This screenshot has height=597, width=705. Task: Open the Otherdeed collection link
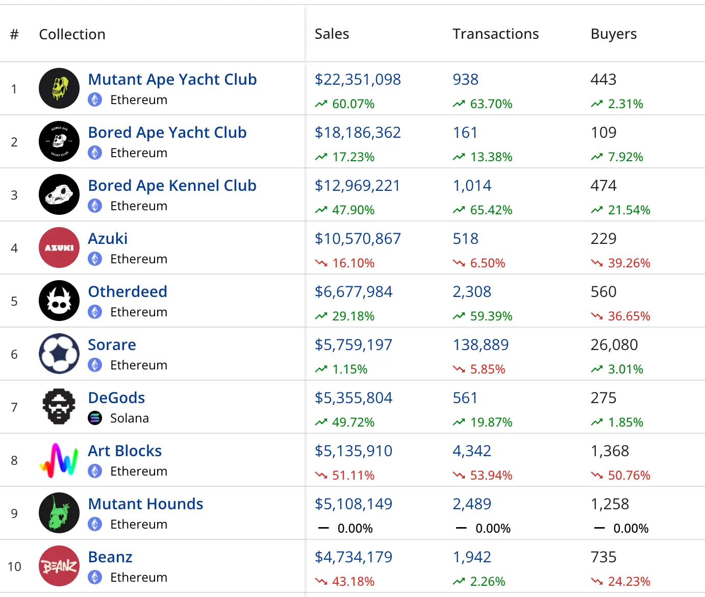coord(128,292)
